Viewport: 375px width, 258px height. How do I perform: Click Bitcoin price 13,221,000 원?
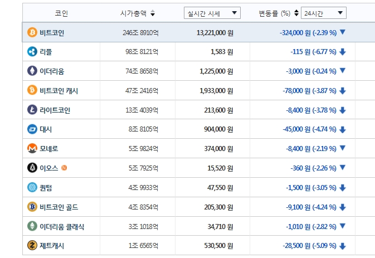point(215,33)
